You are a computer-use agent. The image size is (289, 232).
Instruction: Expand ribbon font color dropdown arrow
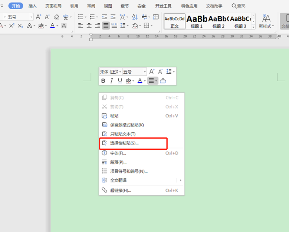pyautogui.click(x=58, y=26)
